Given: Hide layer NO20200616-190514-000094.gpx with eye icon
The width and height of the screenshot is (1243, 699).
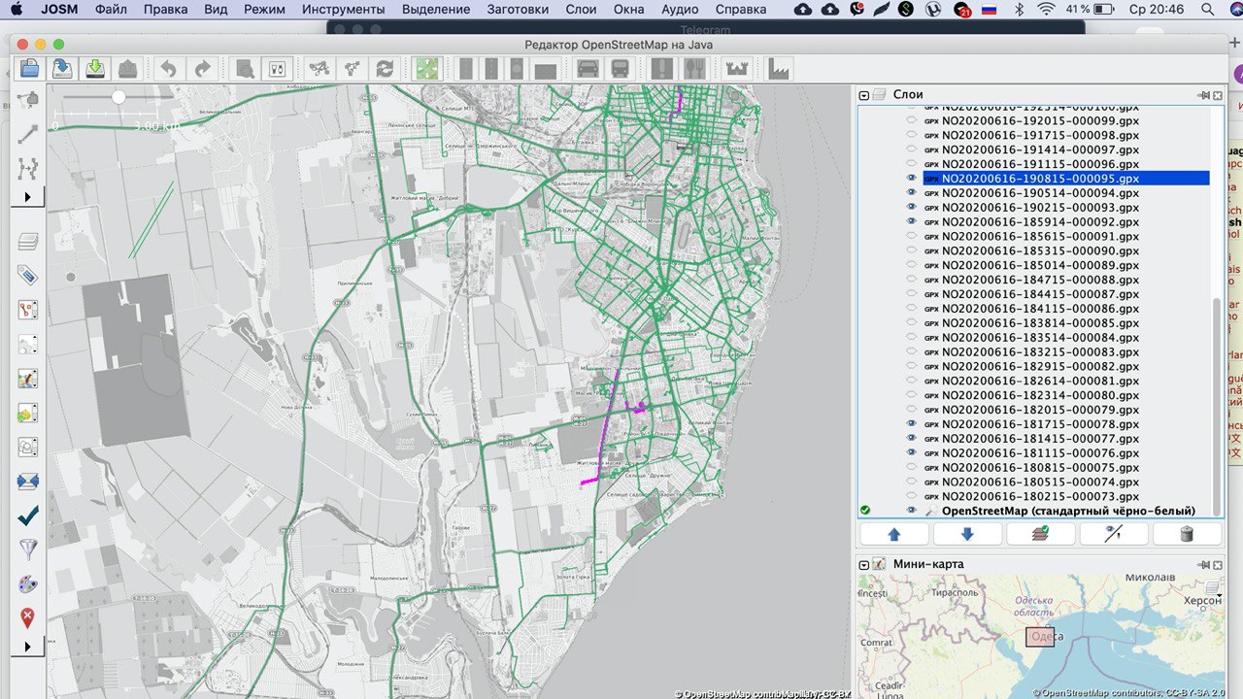Looking at the screenshot, I should coord(911,193).
